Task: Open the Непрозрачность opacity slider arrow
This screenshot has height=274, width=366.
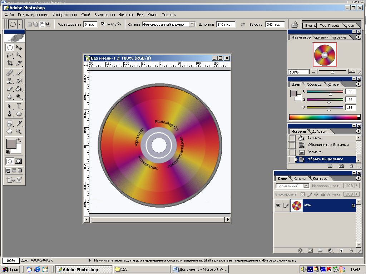Action: pos(357,186)
